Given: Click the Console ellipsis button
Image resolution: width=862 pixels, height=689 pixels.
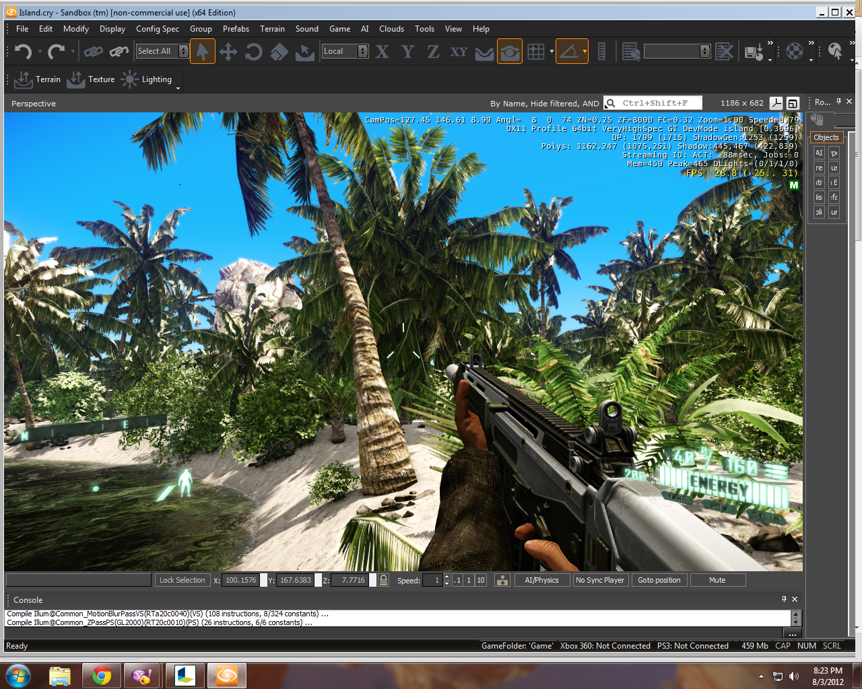Looking at the screenshot, I should (x=793, y=634).
